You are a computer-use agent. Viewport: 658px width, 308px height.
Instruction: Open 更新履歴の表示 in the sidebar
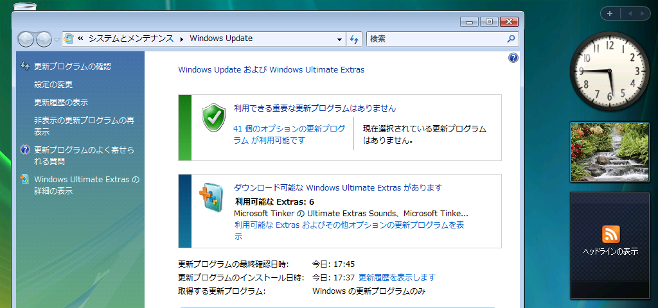click(x=61, y=102)
